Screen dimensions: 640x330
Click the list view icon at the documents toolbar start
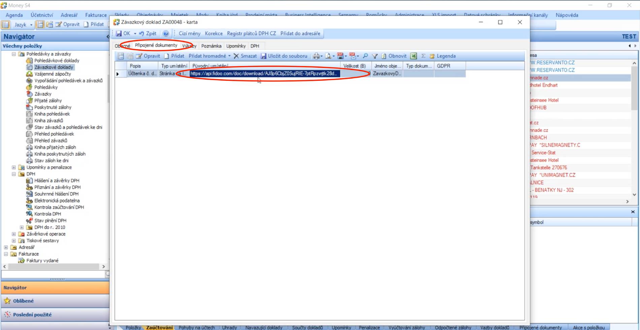pos(121,56)
